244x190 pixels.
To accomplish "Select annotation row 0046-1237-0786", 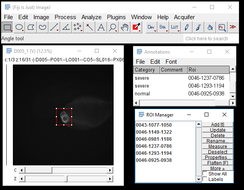I will click(x=182, y=78).
